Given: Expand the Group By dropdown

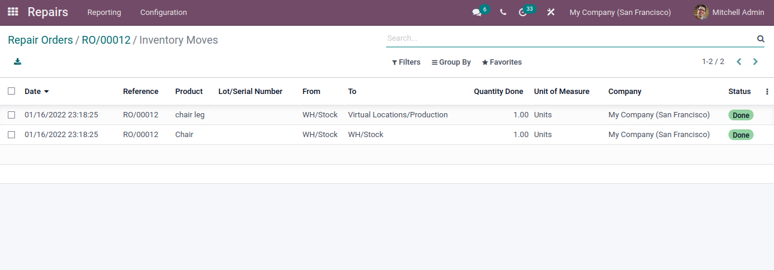Looking at the screenshot, I should click(451, 62).
